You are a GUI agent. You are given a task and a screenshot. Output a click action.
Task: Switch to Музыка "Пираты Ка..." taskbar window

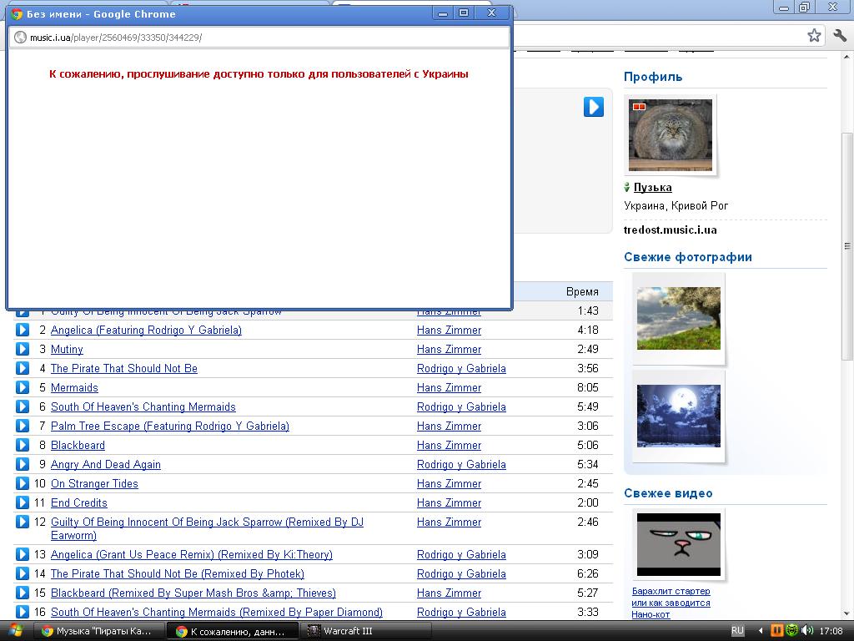tap(98, 631)
